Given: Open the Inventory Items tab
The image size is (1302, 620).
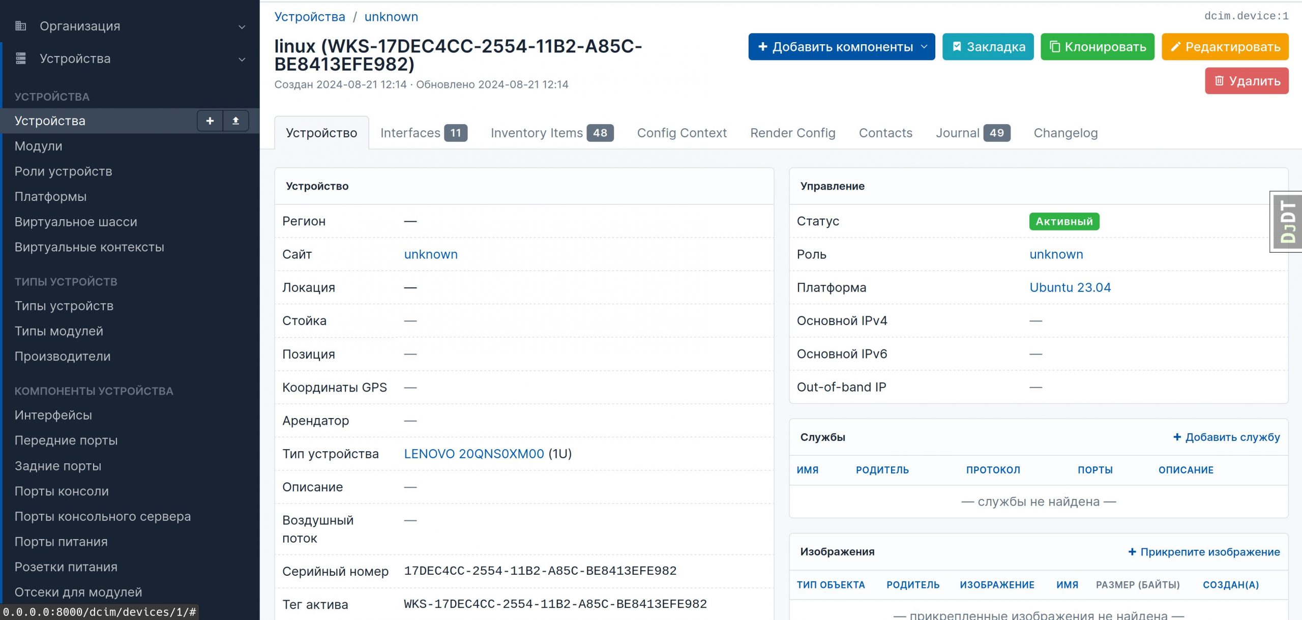Looking at the screenshot, I should coord(552,133).
